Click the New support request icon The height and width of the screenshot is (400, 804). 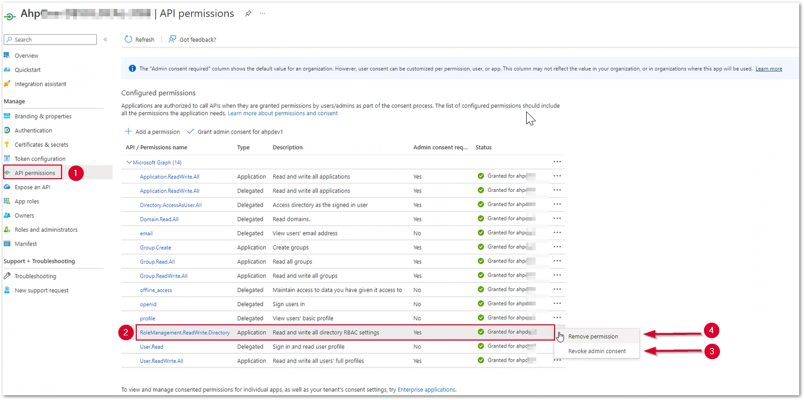pyautogui.click(x=7, y=290)
